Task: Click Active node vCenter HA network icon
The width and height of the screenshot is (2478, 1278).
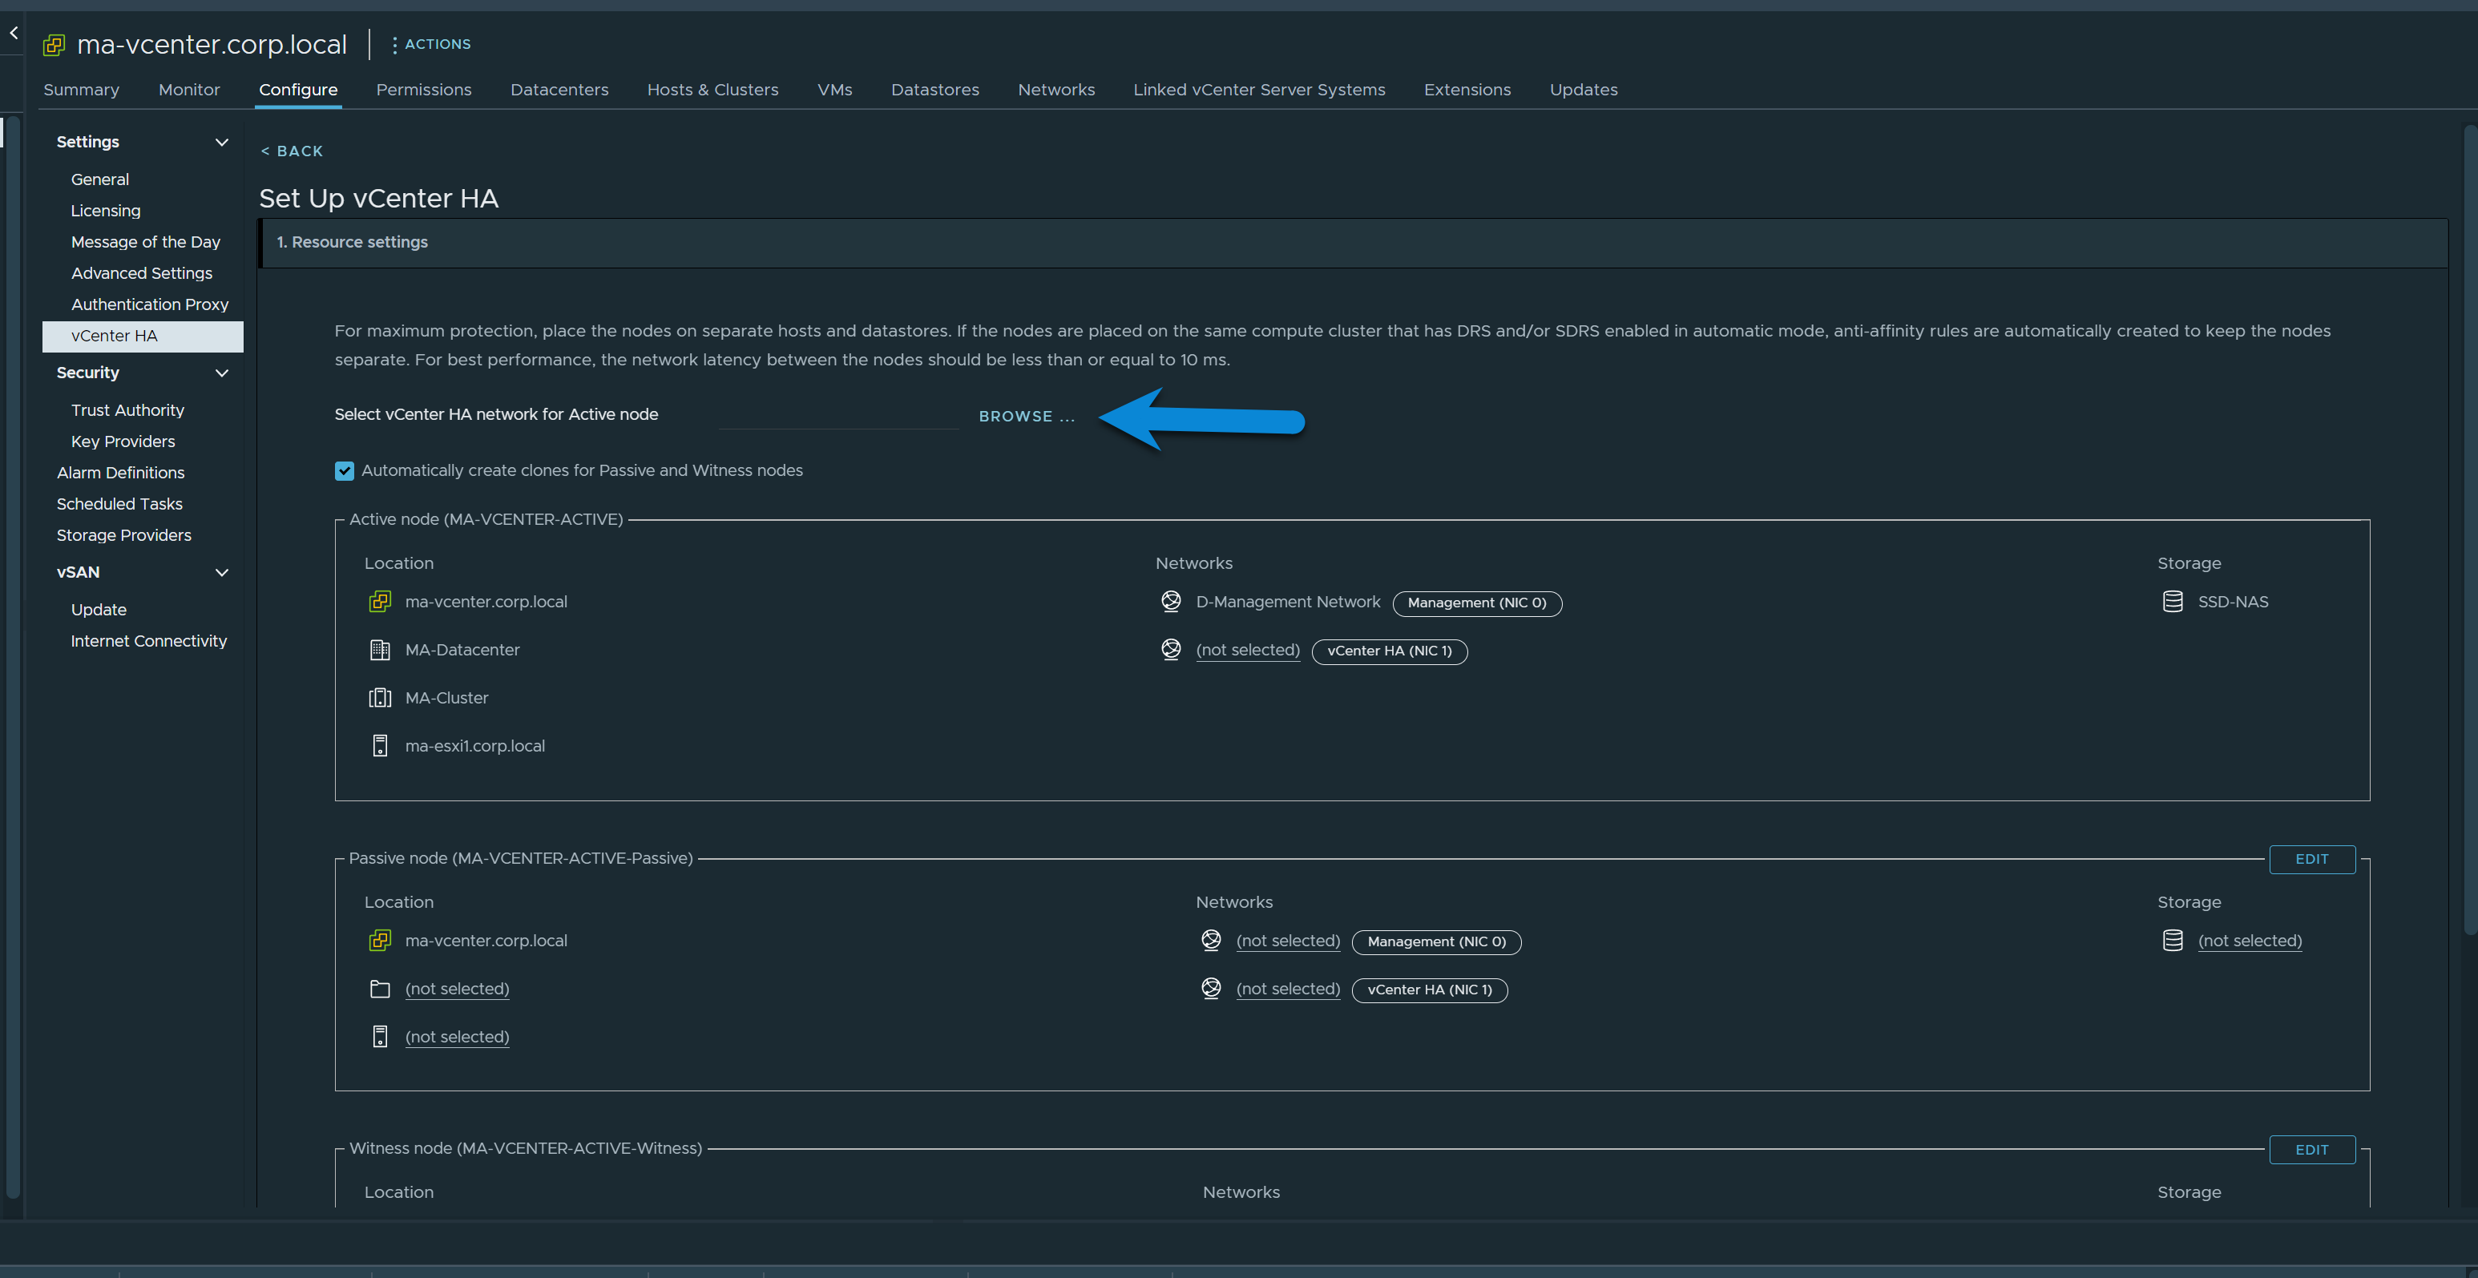Action: (1171, 650)
